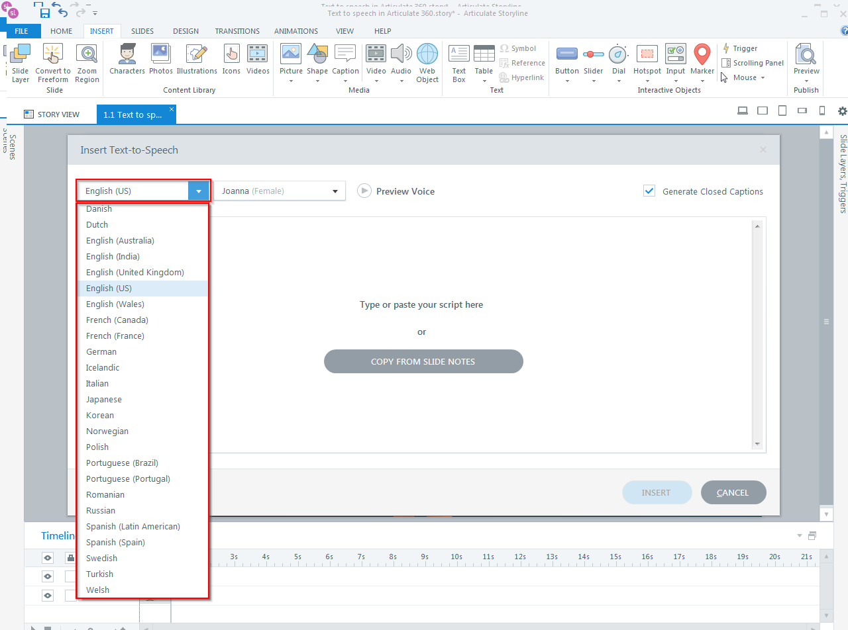Click the Undo arrow in title bar
The height and width of the screenshot is (630, 848).
64,13
